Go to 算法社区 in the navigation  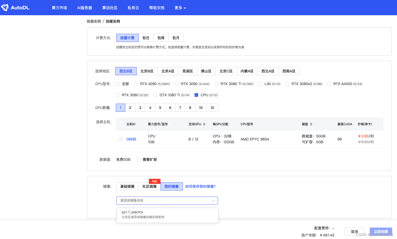tap(110, 8)
